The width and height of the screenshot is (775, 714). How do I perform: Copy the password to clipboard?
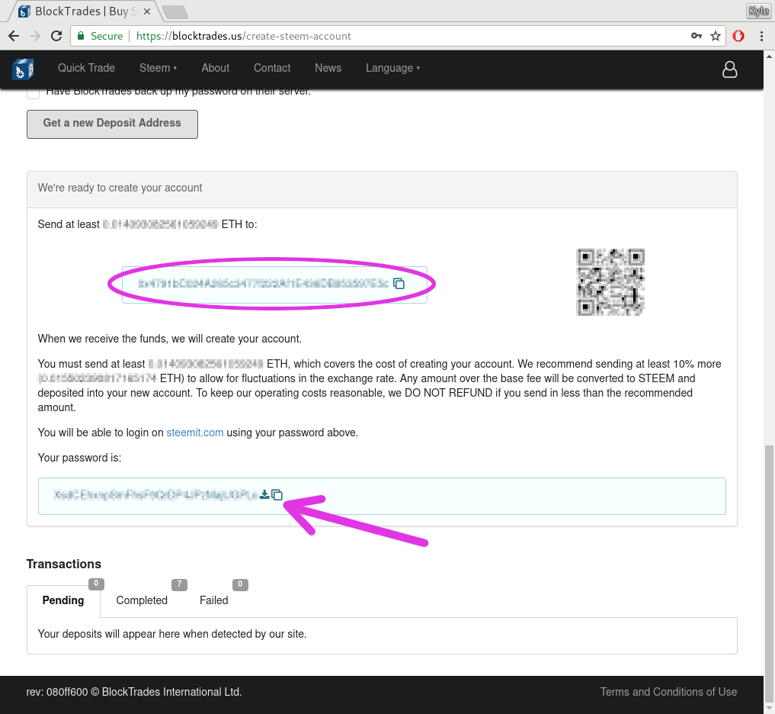(x=277, y=495)
